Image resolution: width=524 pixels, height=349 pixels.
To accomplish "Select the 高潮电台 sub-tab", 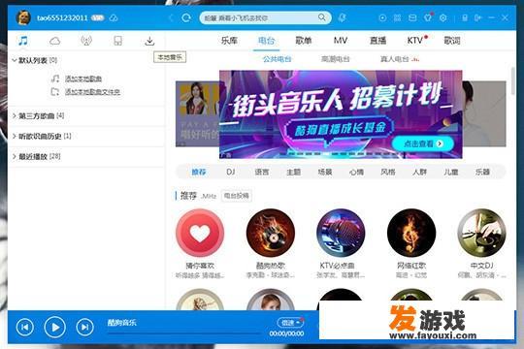I will [336, 59].
